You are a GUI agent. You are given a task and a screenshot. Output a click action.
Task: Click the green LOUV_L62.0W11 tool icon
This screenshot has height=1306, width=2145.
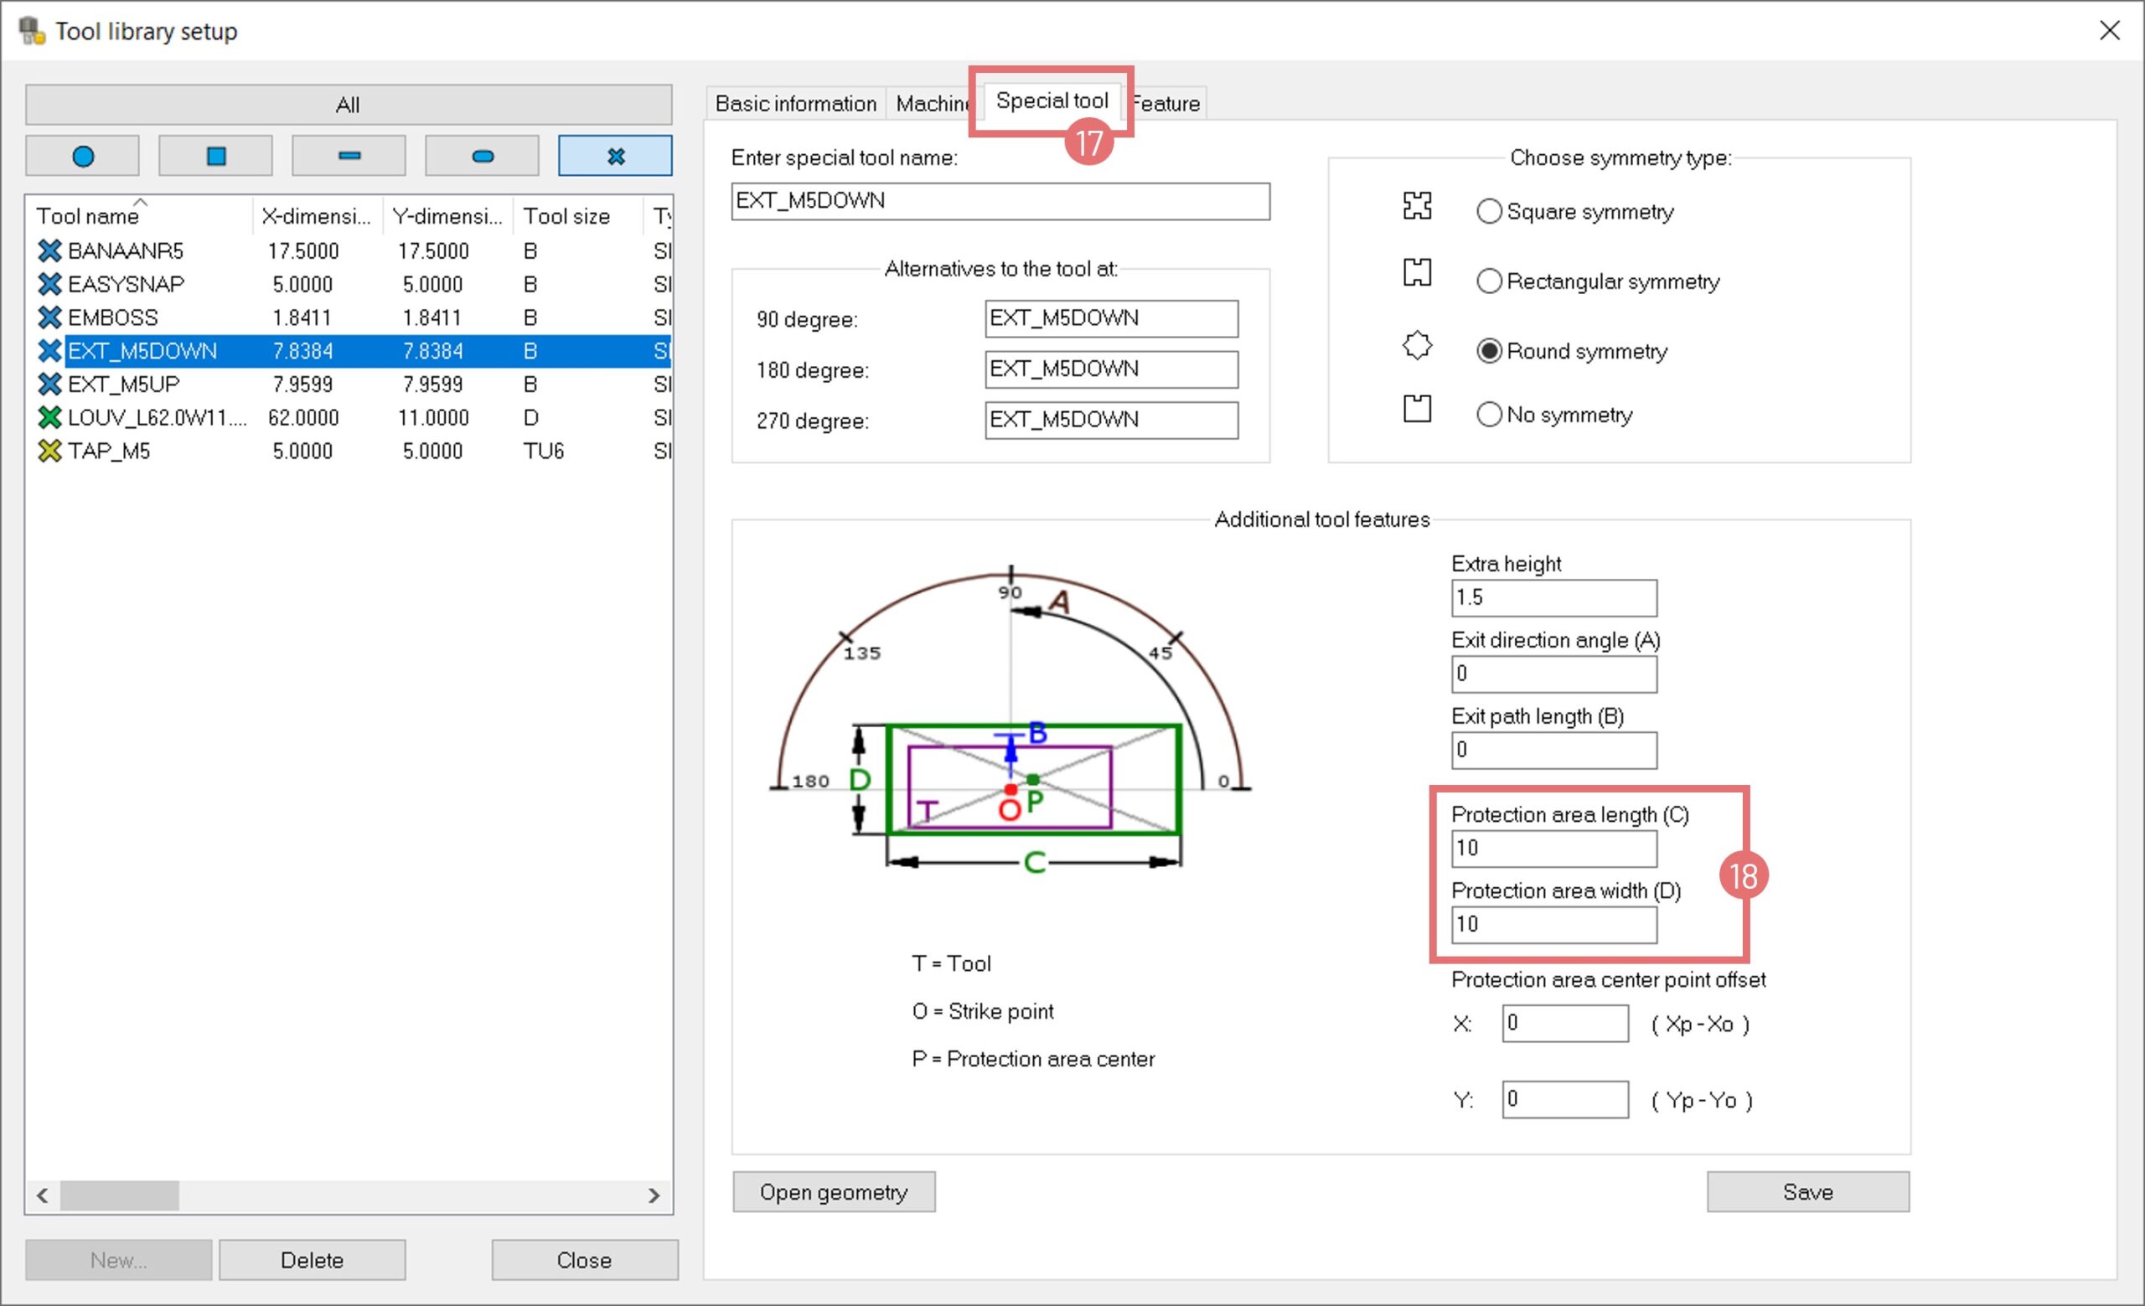pyautogui.click(x=49, y=418)
